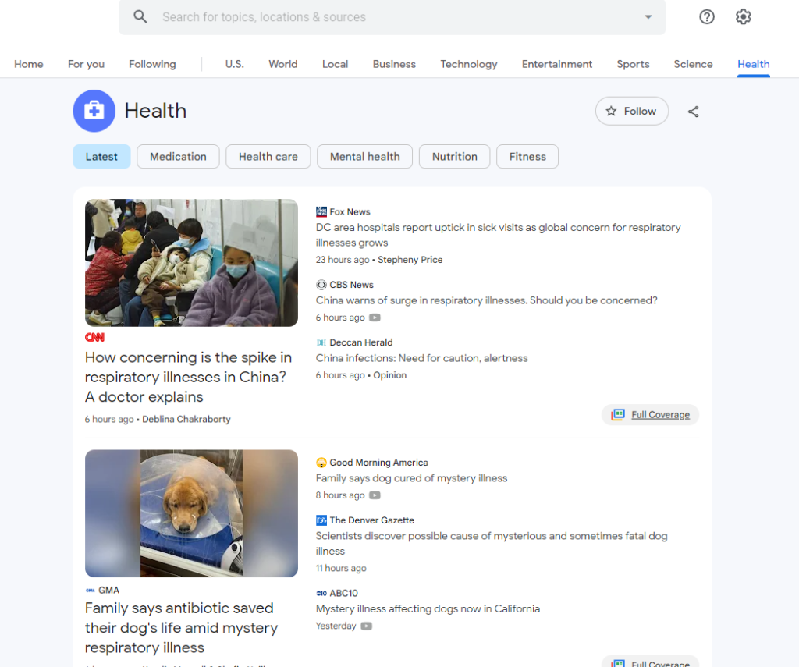Image resolution: width=799 pixels, height=667 pixels.
Task: Switch to the Technology tab
Action: coord(468,64)
